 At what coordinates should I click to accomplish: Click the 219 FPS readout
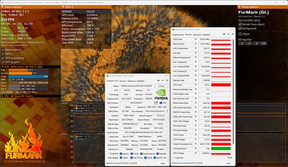(8, 20)
